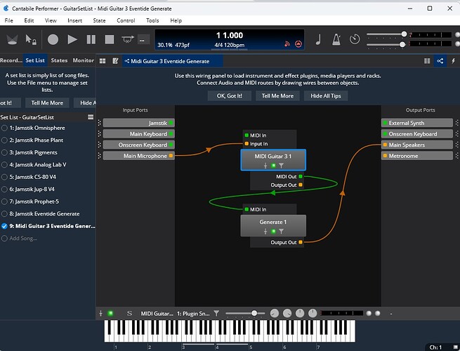The height and width of the screenshot is (351, 460).
Task: Open the MIDI Guitar 3 1 node filter icon
Action: (x=282, y=166)
